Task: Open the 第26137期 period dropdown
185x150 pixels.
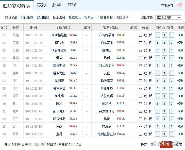Action: [x=168, y=18]
